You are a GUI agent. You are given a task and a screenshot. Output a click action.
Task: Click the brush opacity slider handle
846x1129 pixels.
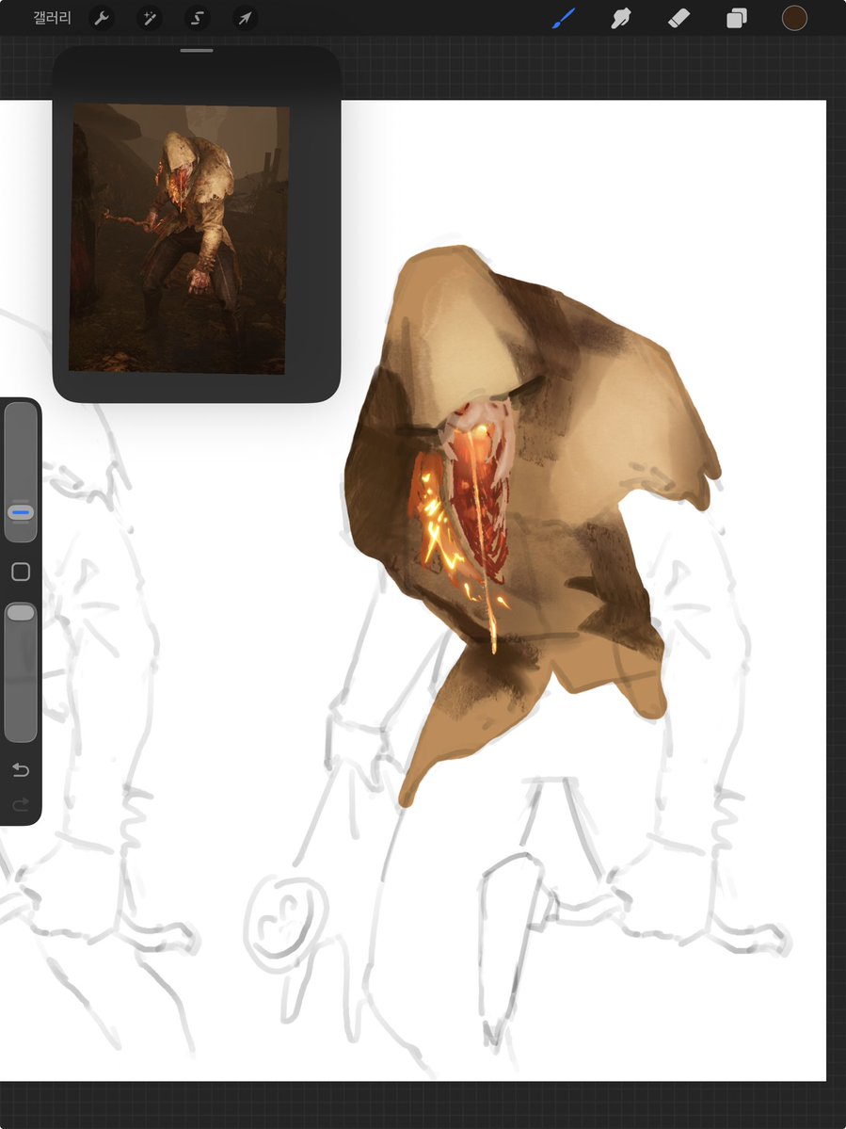pos(20,613)
